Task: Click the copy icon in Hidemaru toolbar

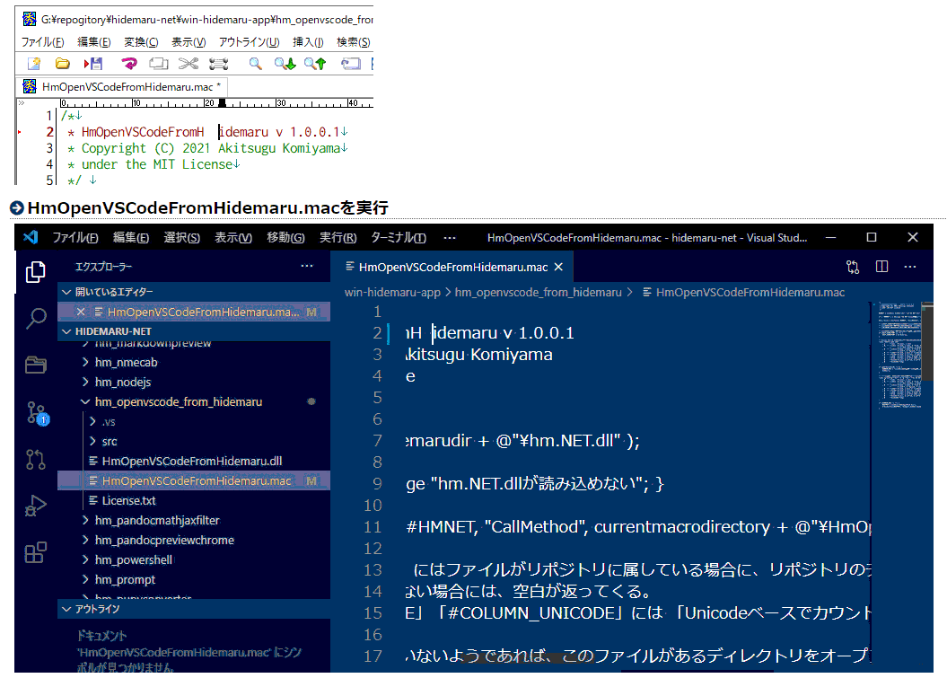Action: pos(159,64)
